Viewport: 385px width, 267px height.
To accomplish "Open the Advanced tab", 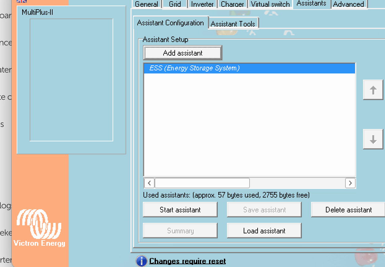I will point(349,4).
